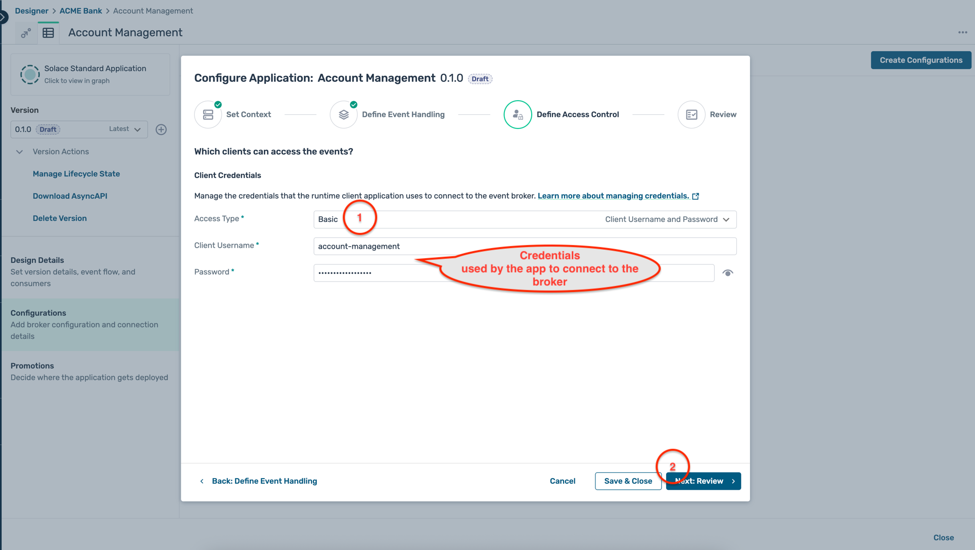Click the Solace Standard Application icon
Screen dimensions: 975x550
pos(30,74)
